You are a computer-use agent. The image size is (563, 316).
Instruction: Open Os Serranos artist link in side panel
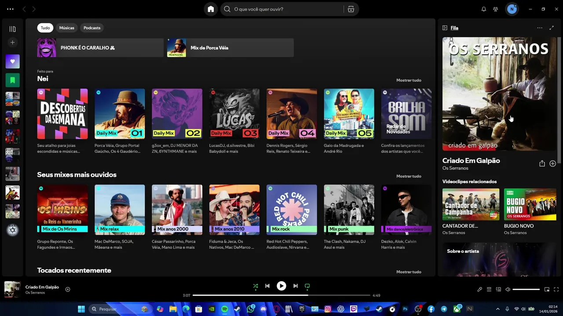(x=455, y=168)
